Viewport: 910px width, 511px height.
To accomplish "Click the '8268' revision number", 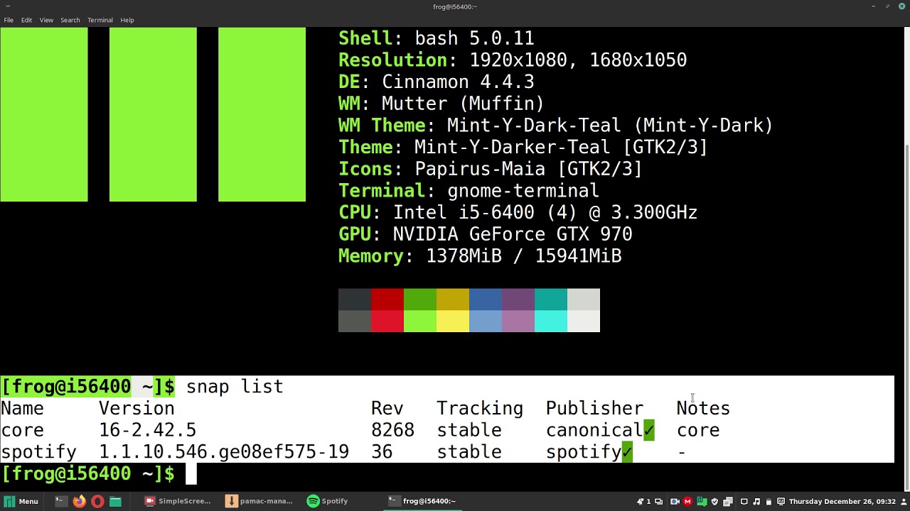I will (x=392, y=431).
